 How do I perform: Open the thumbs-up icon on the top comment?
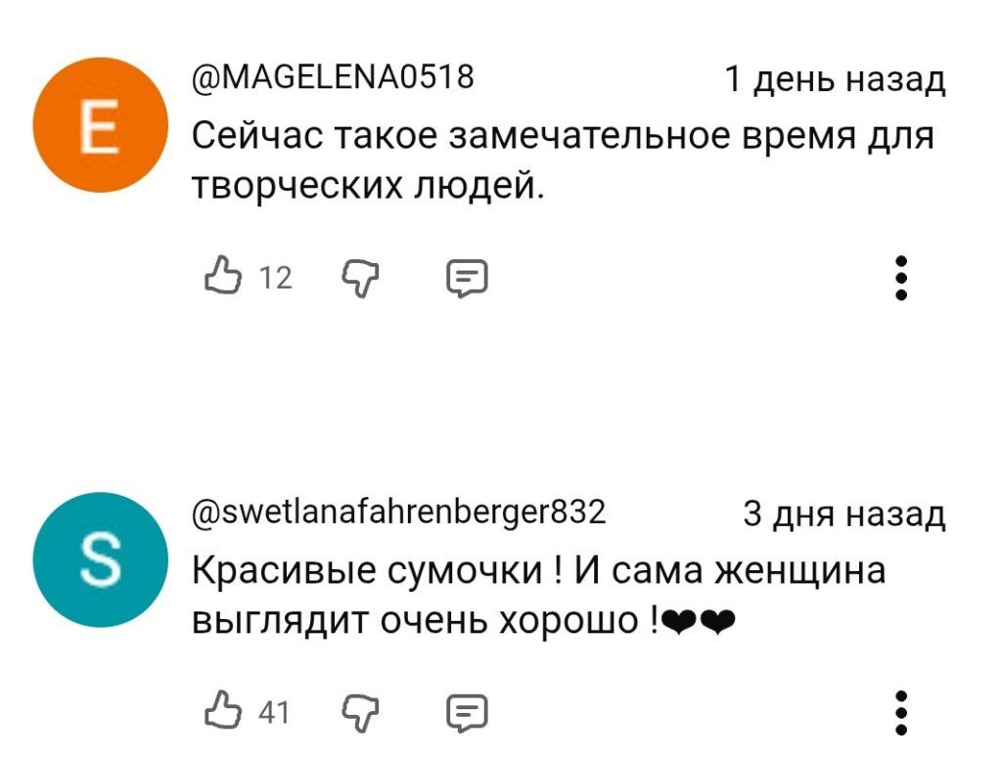pyautogui.click(x=223, y=277)
